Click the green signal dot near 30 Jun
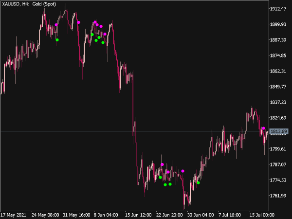Screen dimensions: 292x219 (x=199, y=182)
